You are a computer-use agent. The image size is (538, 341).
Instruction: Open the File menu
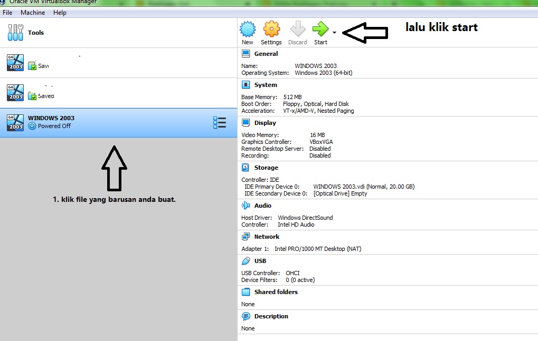[7, 13]
